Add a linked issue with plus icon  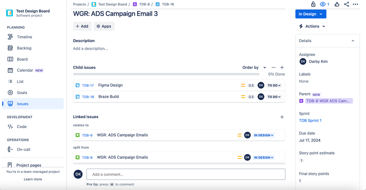282,117
